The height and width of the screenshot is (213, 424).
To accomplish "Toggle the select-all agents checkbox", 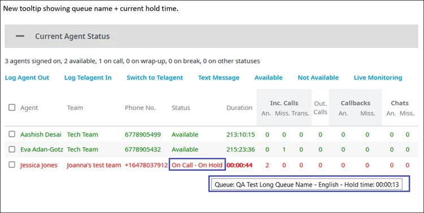I will [x=12, y=108].
